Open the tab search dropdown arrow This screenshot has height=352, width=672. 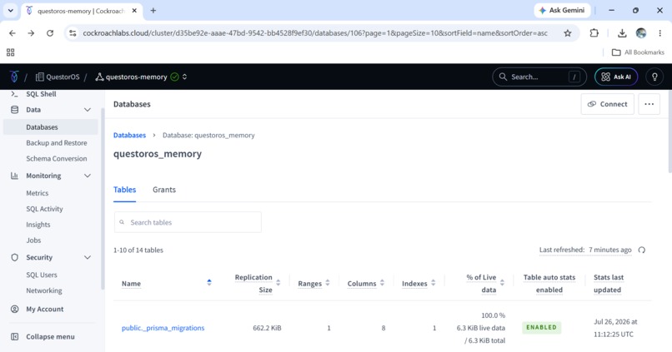(10, 11)
